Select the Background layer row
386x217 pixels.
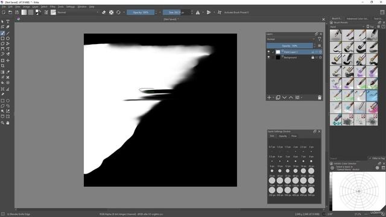pyautogui.click(x=294, y=57)
